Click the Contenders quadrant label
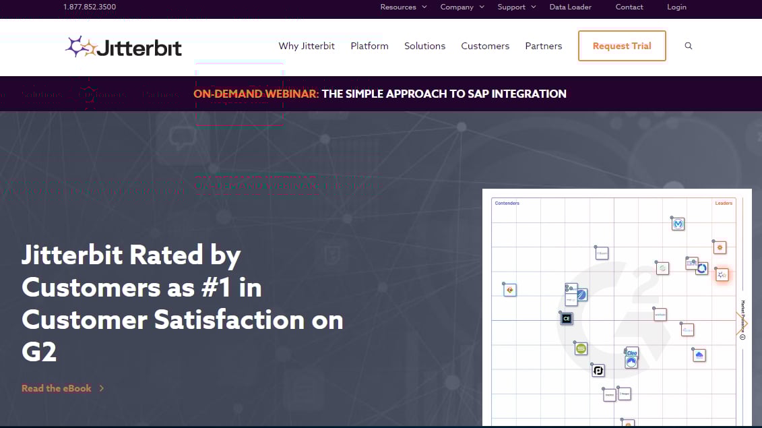This screenshot has height=428, width=762. tap(507, 204)
